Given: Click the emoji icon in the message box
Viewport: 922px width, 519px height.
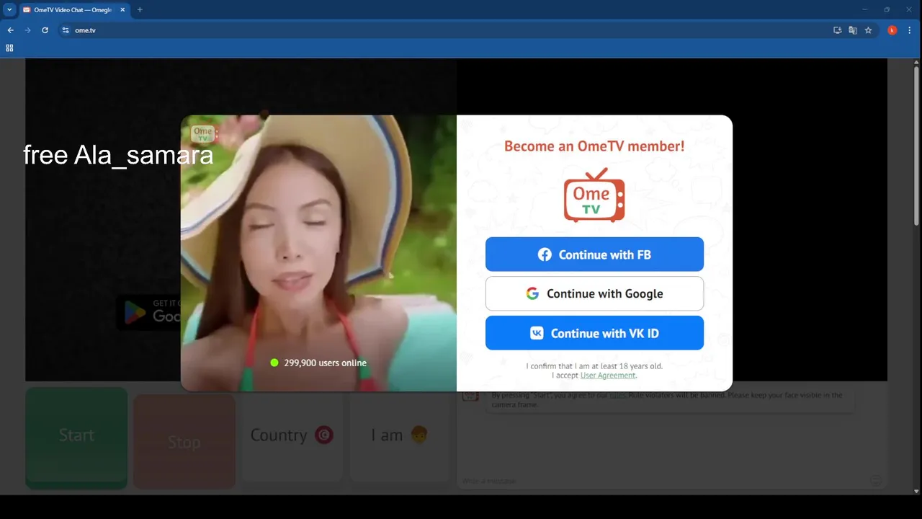Looking at the screenshot, I should [x=876, y=480].
